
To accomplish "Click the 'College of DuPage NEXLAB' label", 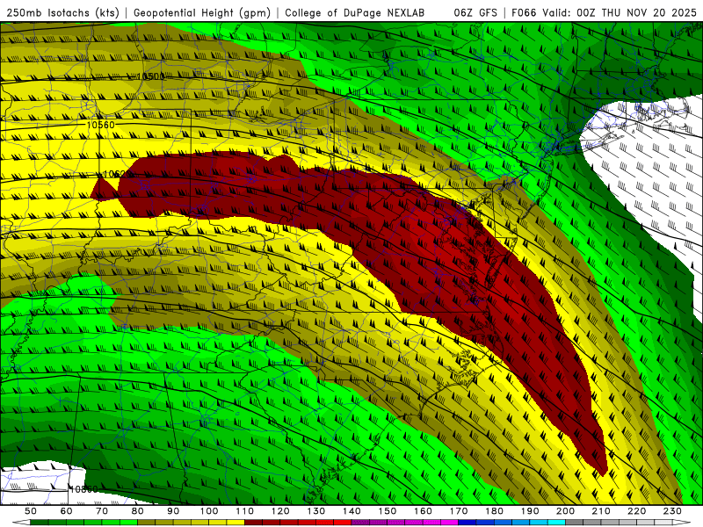I will point(355,12).
